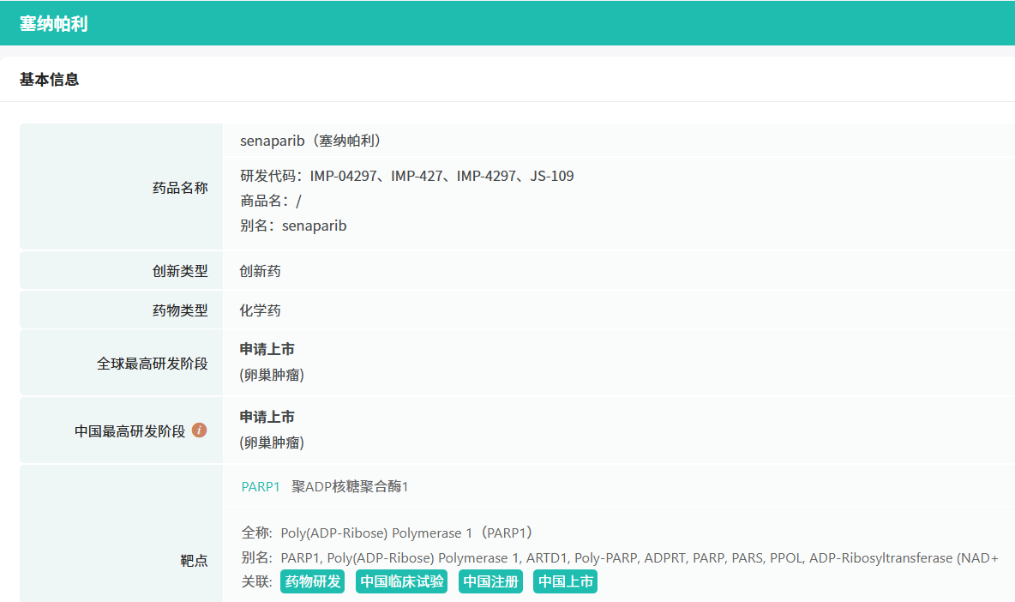Click the 药物研发 tag button
The width and height of the screenshot is (1015, 602).
[x=312, y=581]
